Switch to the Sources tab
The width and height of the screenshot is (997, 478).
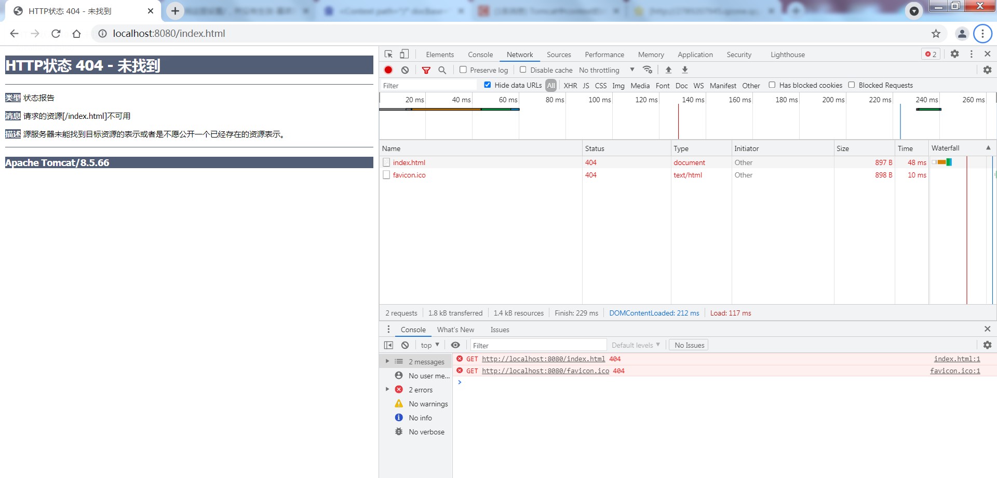[x=559, y=54]
